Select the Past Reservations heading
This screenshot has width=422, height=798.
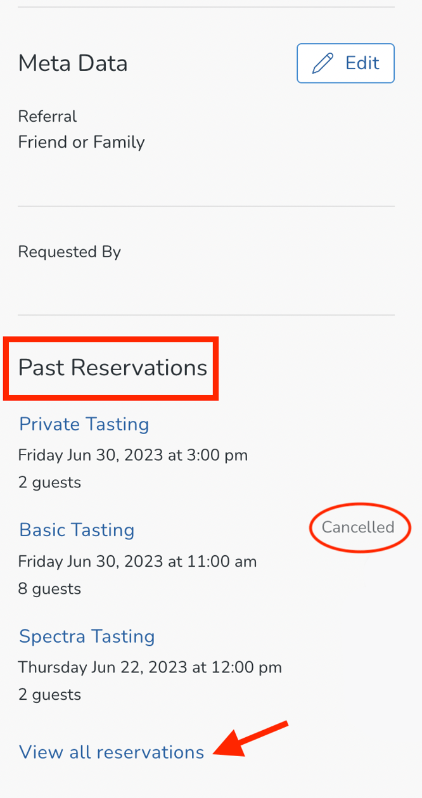click(112, 368)
